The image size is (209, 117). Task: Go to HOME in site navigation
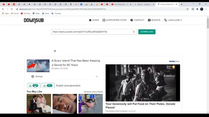(94, 20)
